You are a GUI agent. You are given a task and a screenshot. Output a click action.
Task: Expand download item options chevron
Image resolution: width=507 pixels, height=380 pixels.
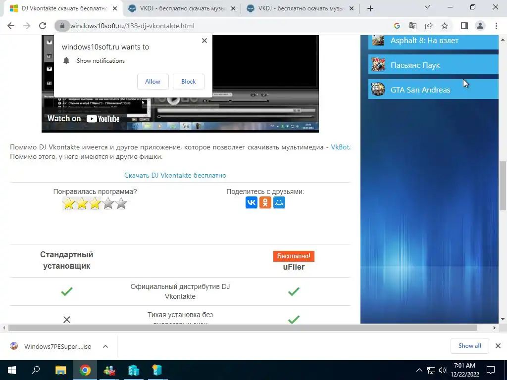point(105,346)
